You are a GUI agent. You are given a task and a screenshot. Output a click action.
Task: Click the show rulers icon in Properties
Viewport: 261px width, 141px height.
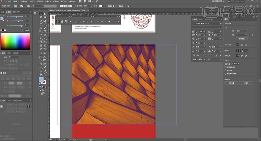tap(238, 45)
